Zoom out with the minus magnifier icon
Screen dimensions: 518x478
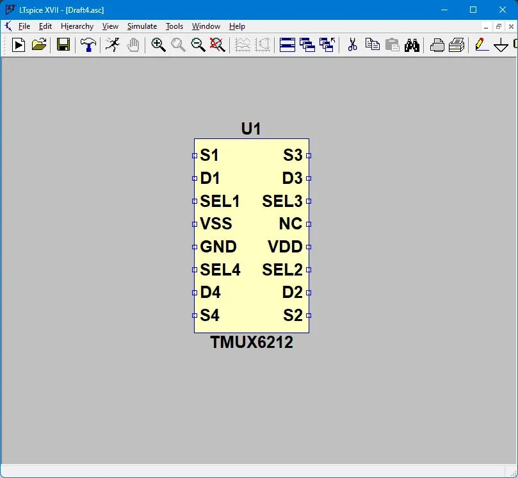tap(198, 45)
